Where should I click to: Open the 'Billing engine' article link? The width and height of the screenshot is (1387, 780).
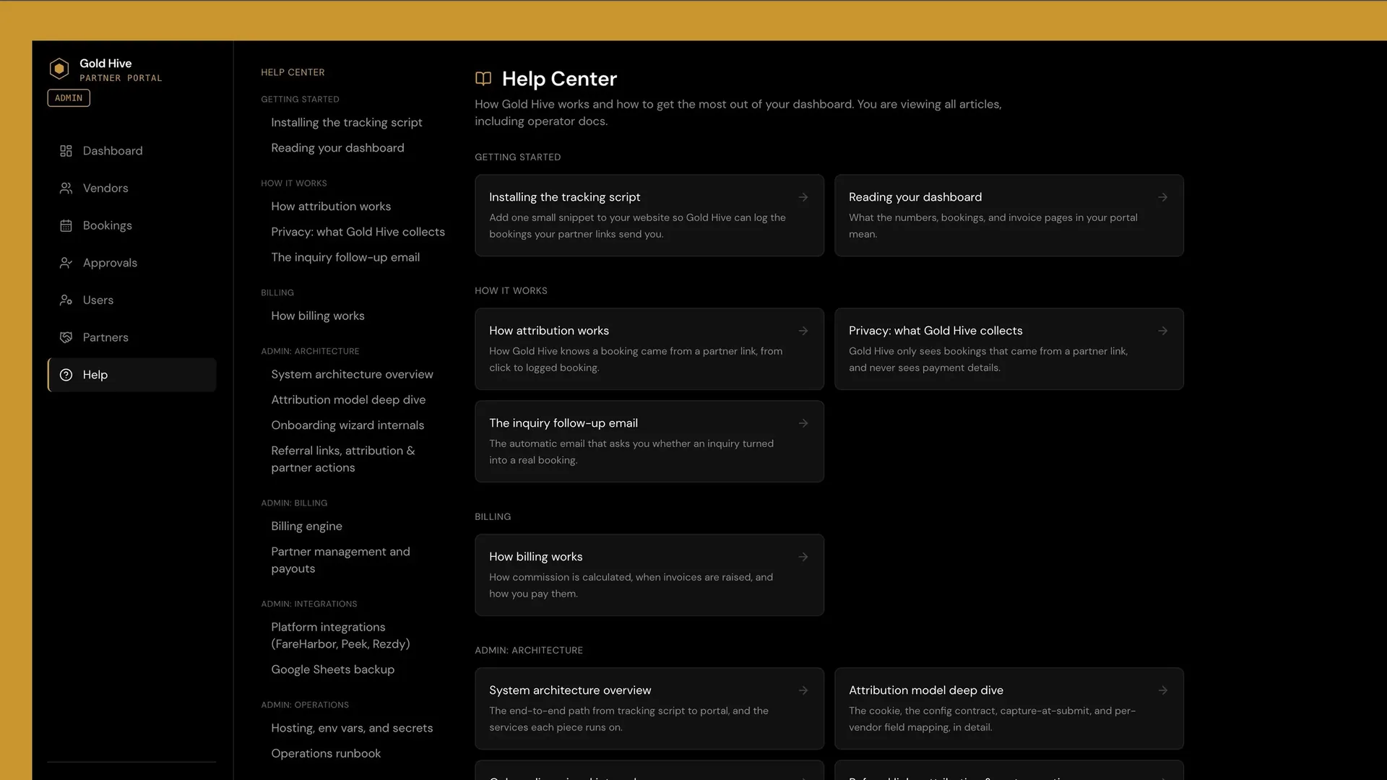pyautogui.click(x=306, y=526)
